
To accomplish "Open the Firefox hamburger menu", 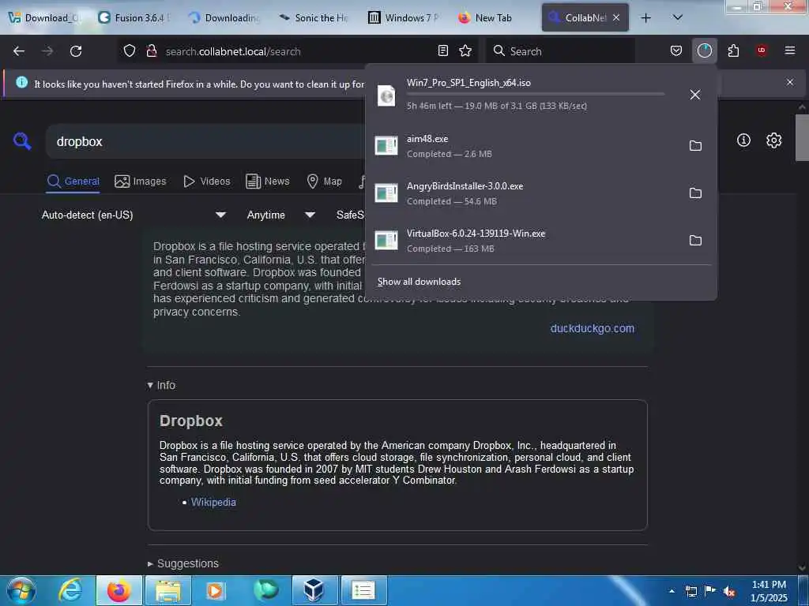I will [790, 50].
